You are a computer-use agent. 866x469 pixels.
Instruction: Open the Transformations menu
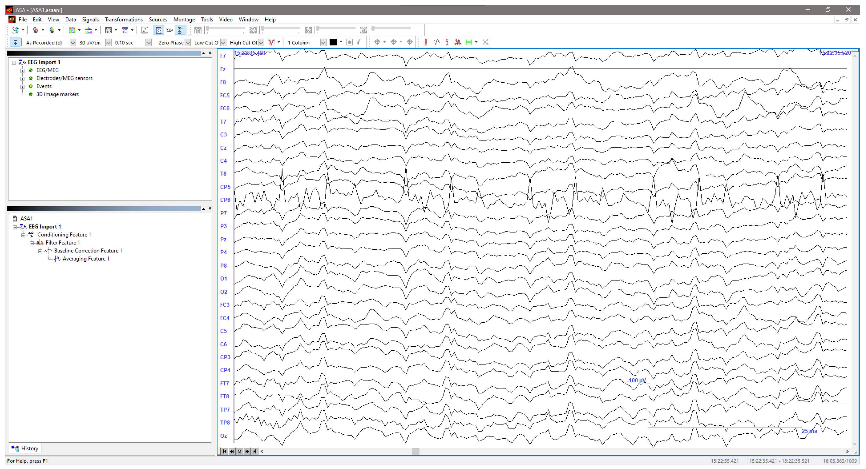[124, 19]
